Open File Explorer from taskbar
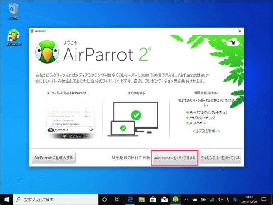 142,199
